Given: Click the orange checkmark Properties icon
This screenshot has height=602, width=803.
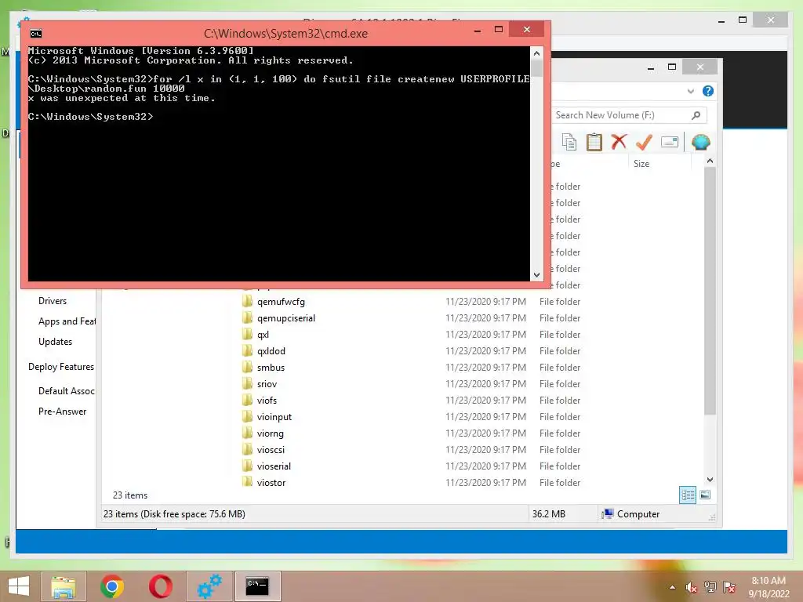Looking at the screenshot, I should pos(644,142).
